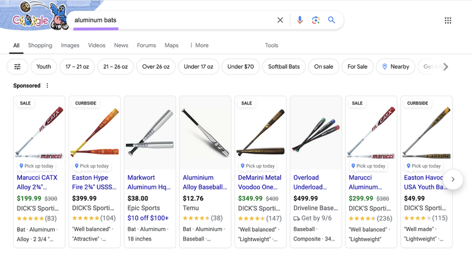Open Google Lens image search icon
472x255 pixels.
315,20
